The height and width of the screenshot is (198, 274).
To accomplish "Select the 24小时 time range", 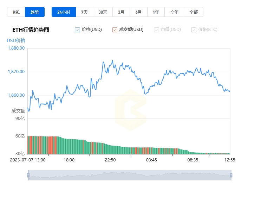I will point(64,12).
